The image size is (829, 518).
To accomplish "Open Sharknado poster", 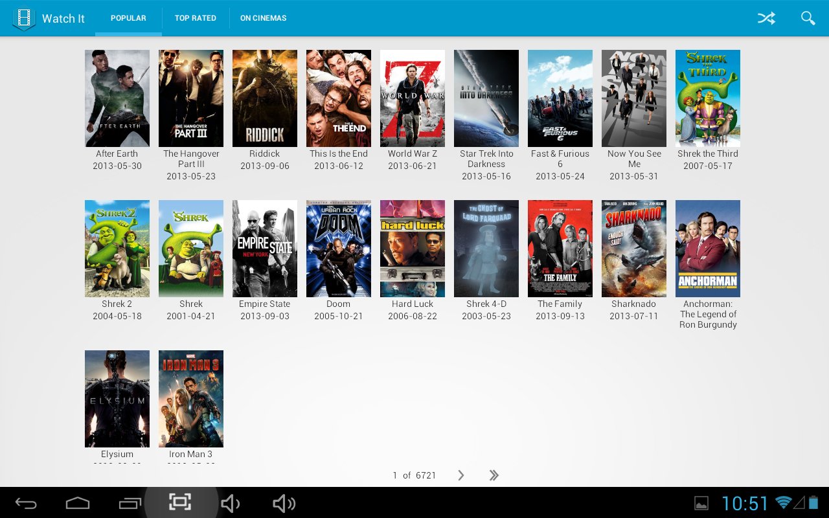I will 634,249.
